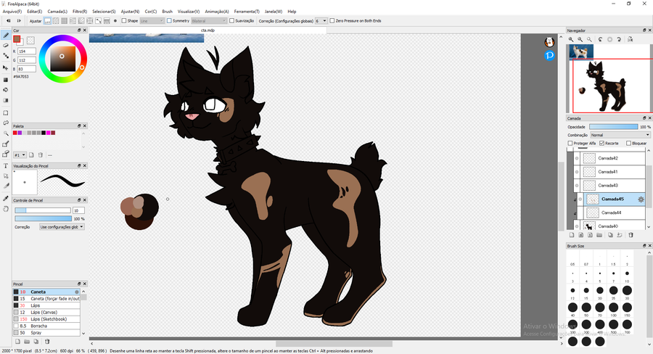653x354 pixels.
Task: Enable the Shape checkbox
Action: click(x=123, y=20)
